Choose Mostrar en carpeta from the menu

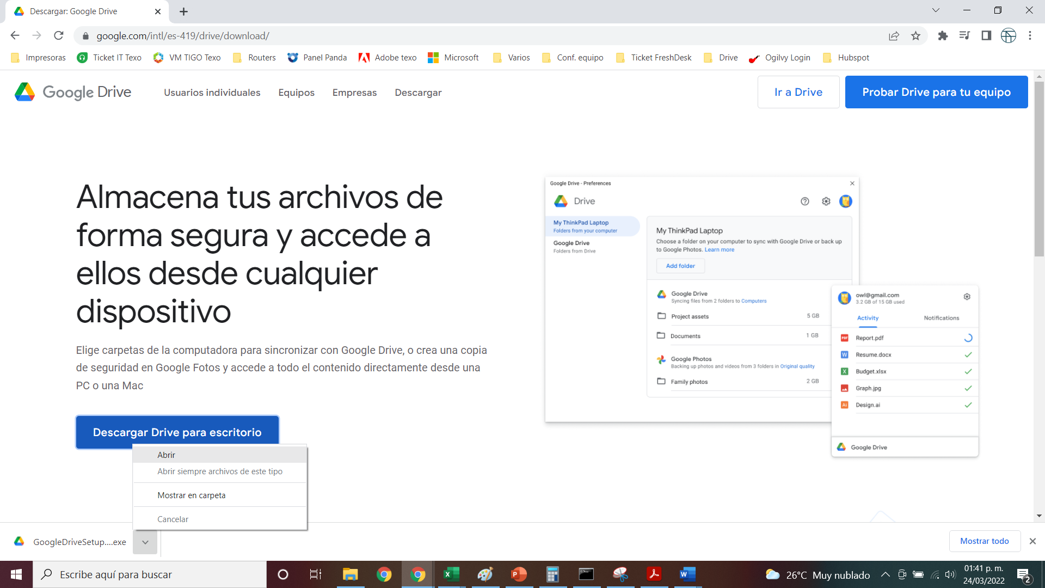192,495
